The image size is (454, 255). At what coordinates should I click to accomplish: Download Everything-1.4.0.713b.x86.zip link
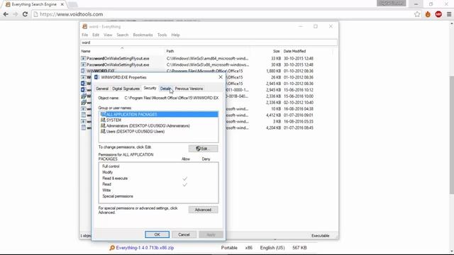pos(145,248)
